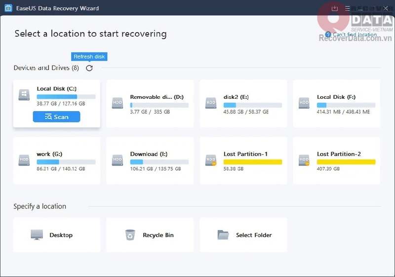Click the HDD icon of Lost Partition-2
This screenshot has width=395, height=277.
304,160
